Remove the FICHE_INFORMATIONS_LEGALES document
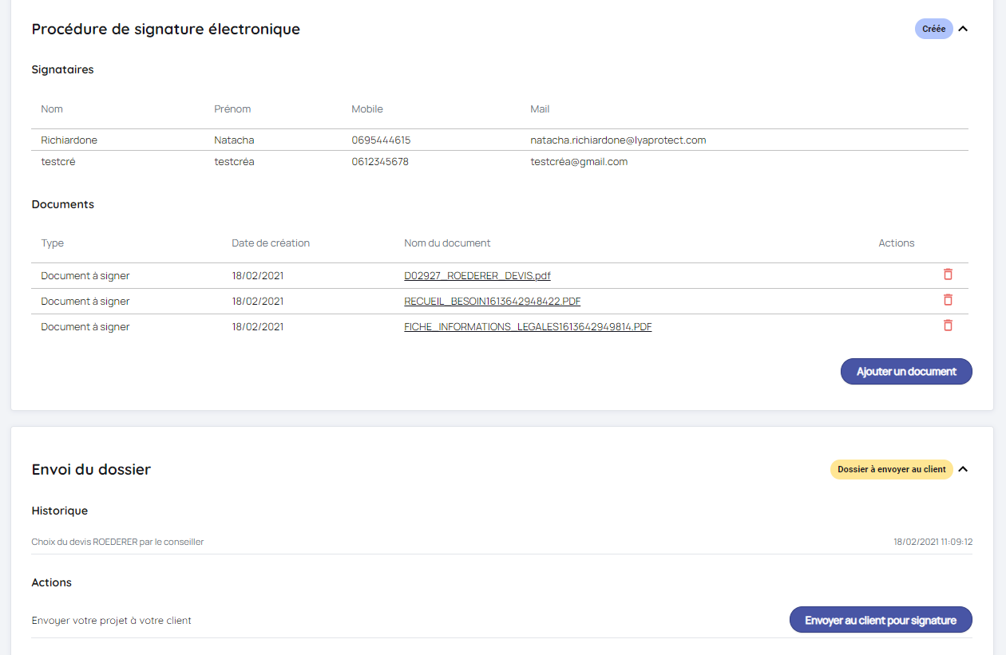 [x=948, y=326]
